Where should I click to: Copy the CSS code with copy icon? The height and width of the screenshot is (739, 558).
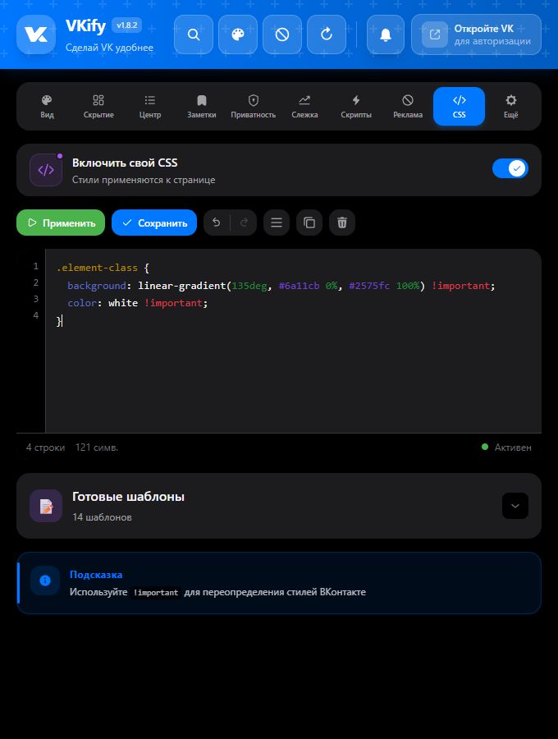309,223
